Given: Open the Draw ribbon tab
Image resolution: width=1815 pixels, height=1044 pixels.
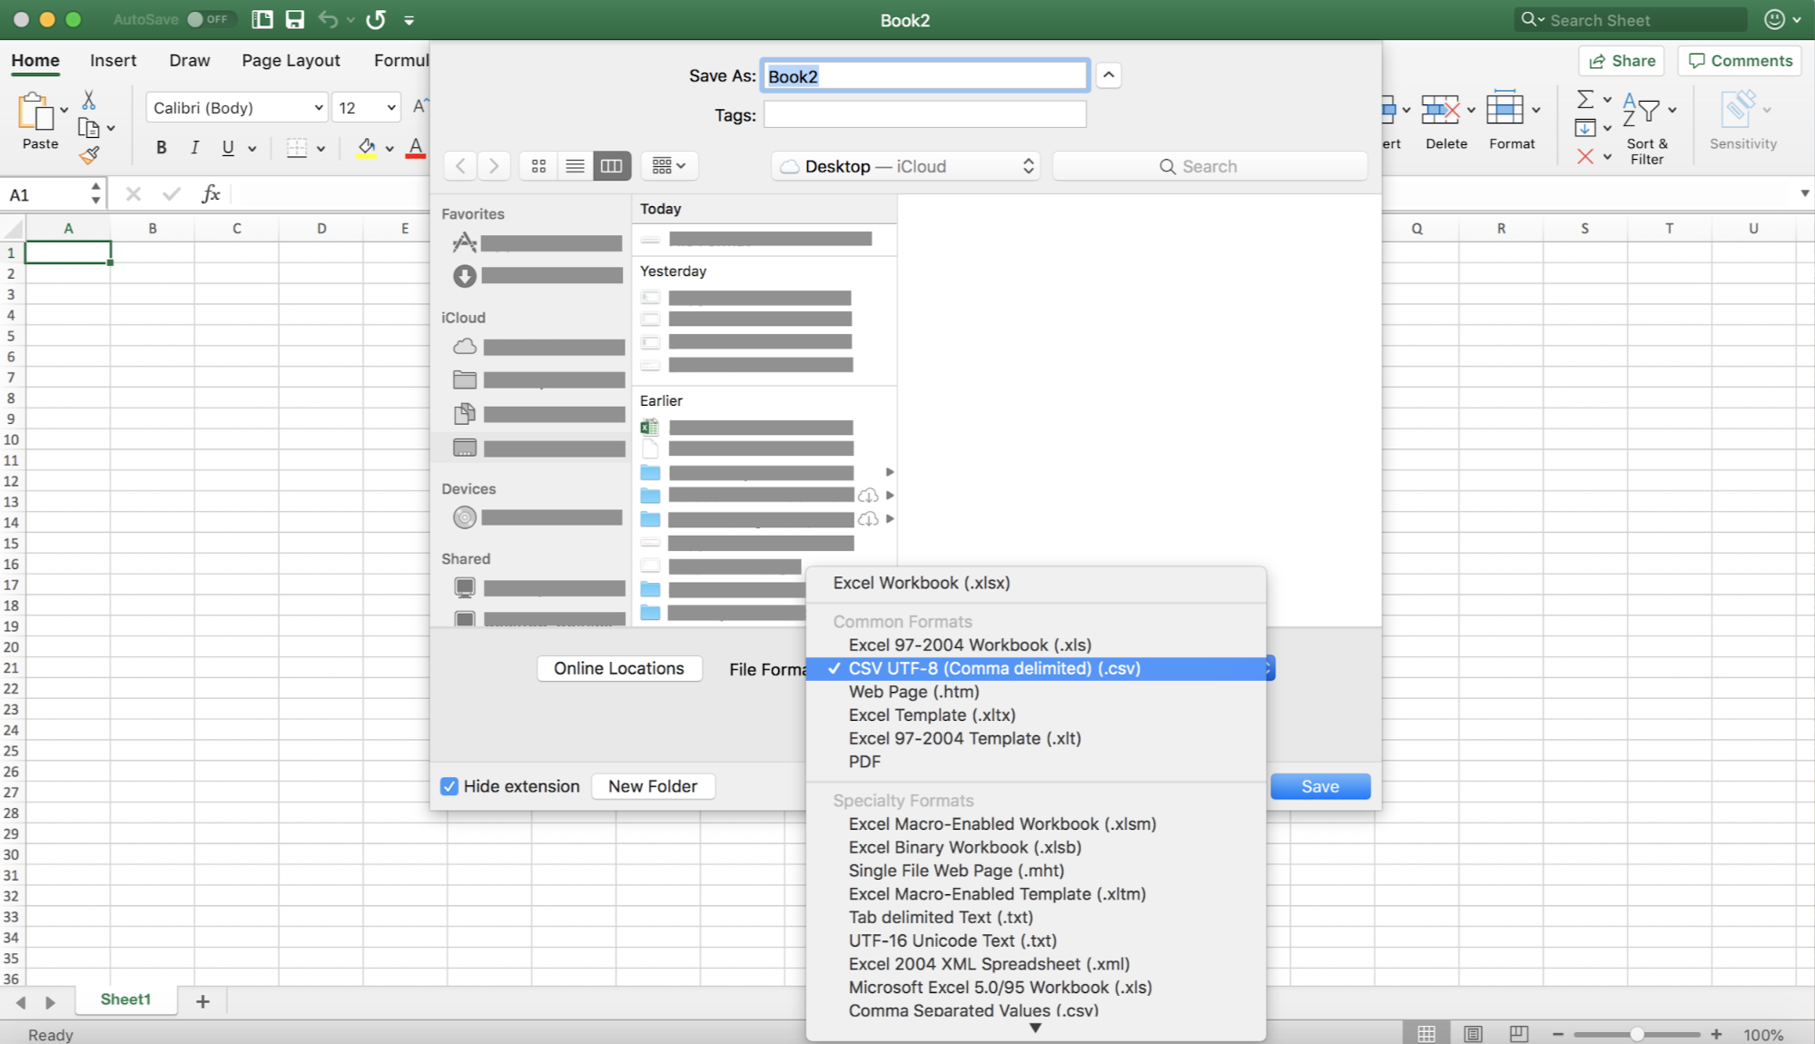Looking at the screenshot, I should 189,60.
